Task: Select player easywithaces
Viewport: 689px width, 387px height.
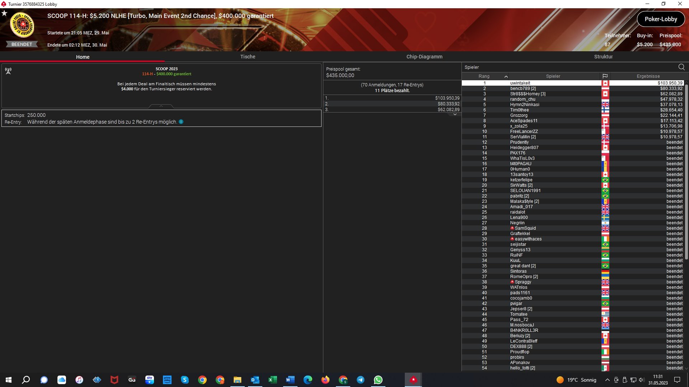Action: pos(573,239)
